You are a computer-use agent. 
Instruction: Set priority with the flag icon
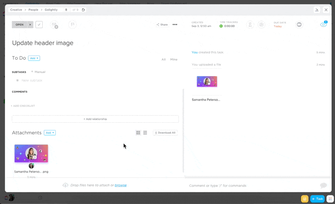click(72, 25)
